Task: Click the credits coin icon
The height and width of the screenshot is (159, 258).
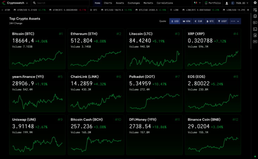Action: 233,3
